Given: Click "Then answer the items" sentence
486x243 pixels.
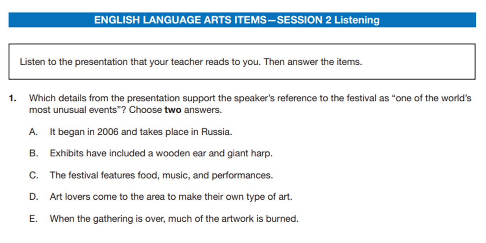Looking at the screenshot, I should tap(313, 62).
